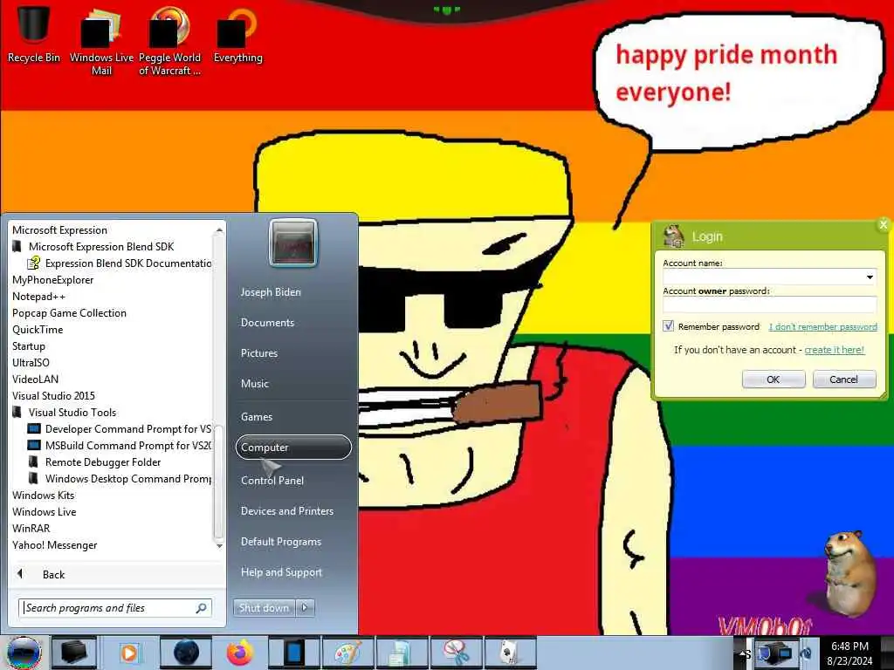Open Solitaire cards taskbar icon

tap(509, 653)
